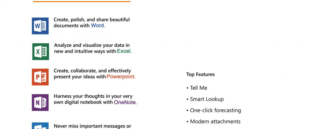Click the orange horizontal line at the top
330x129 pixels.
[82, 1]
